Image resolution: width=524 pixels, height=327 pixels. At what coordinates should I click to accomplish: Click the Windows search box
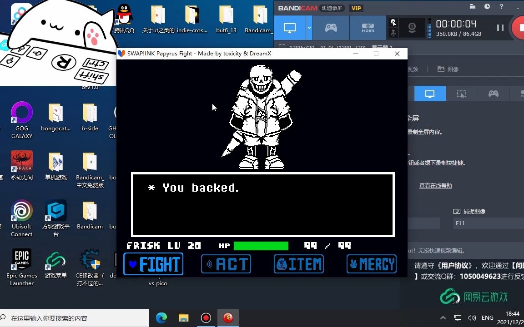click(74, 318)
